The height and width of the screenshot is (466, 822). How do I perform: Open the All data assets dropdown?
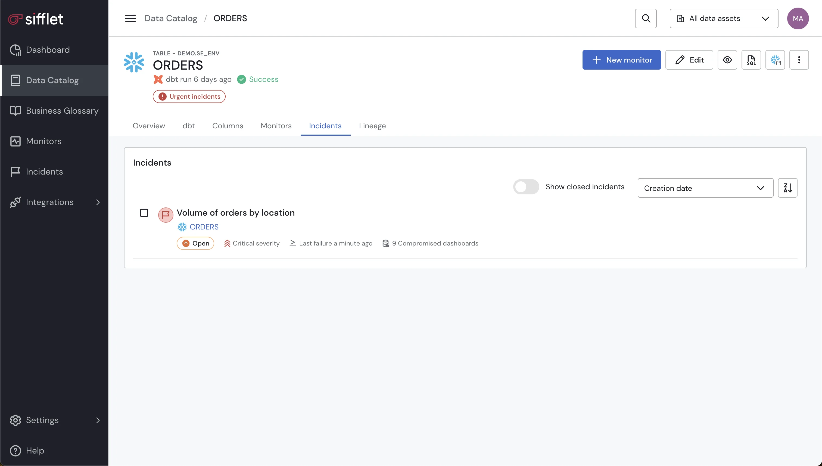point(724,18)
